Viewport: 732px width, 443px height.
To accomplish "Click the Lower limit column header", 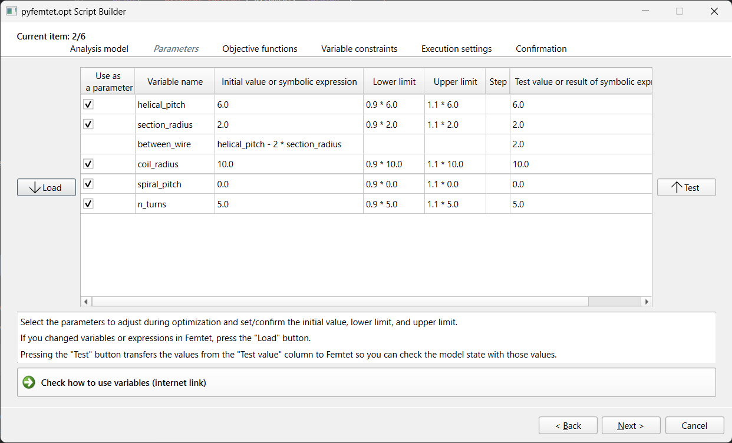I will [394, 81].
